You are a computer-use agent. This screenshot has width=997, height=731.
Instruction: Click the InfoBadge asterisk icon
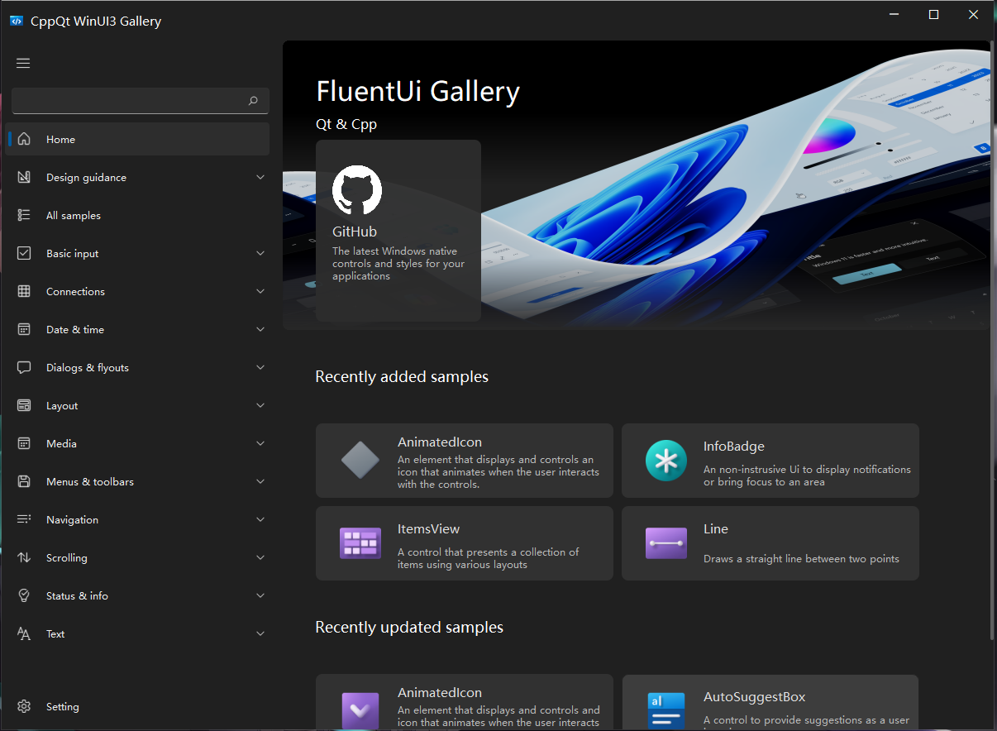point(666,461)
